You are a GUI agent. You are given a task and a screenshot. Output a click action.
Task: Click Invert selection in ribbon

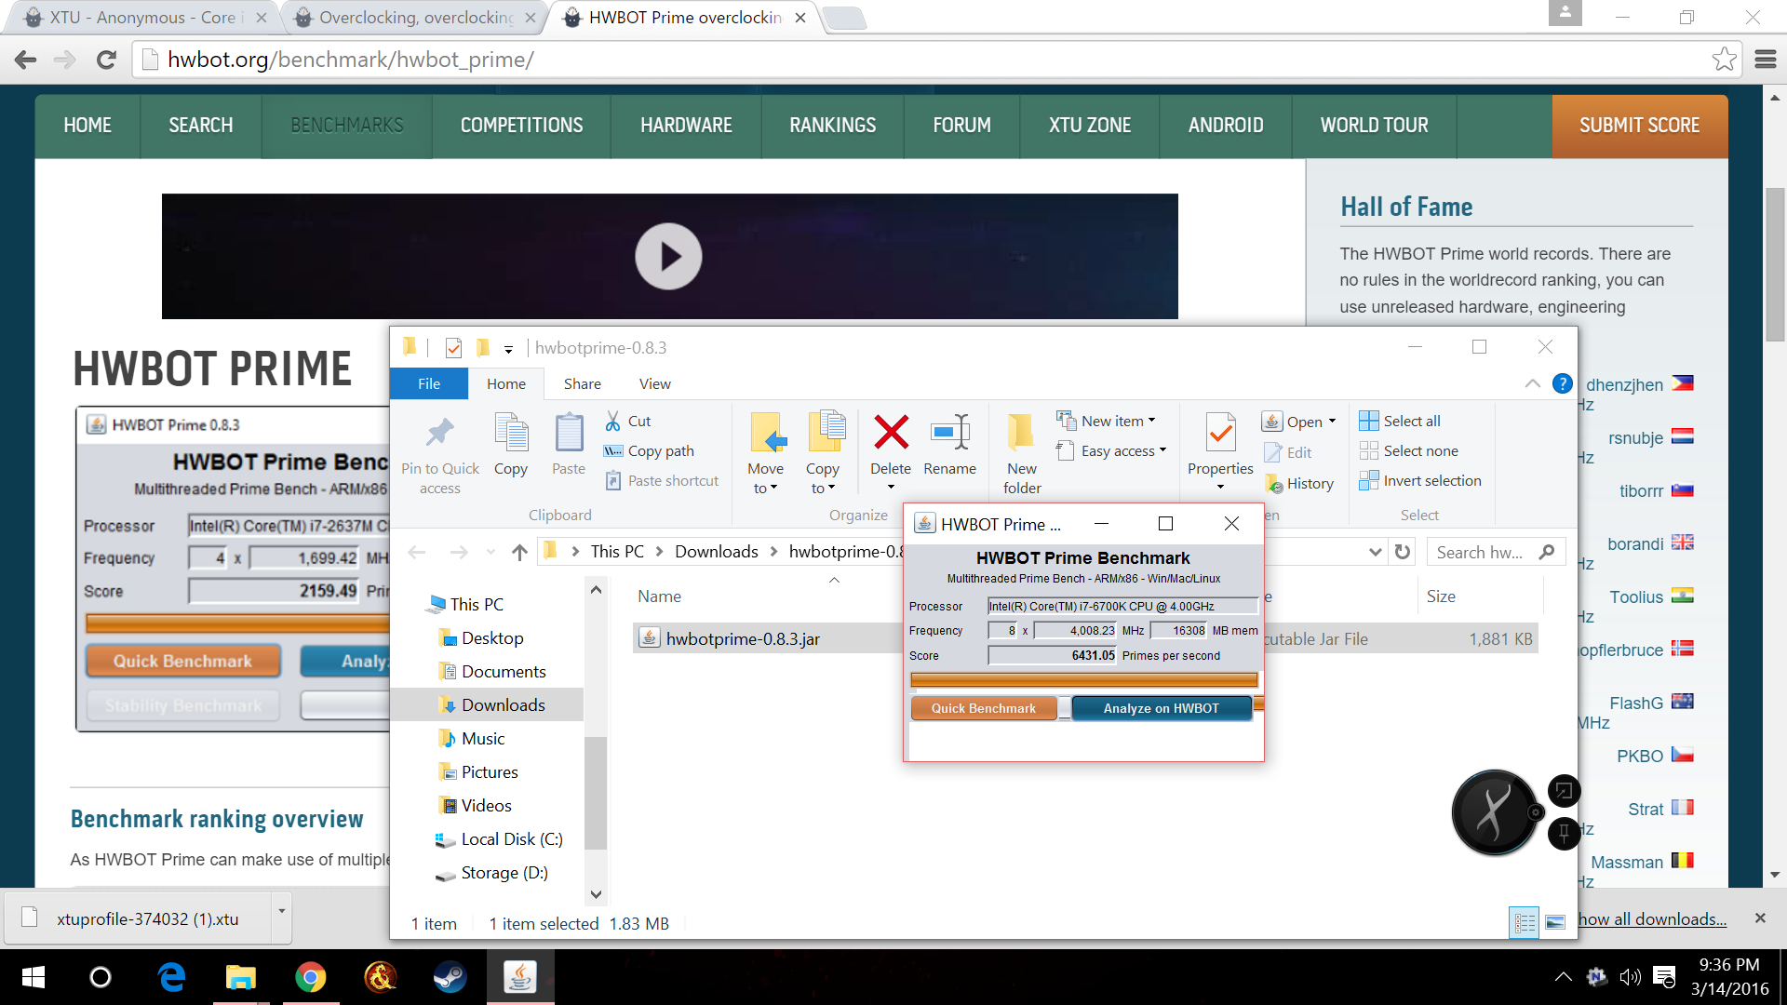click(1419, 481)
